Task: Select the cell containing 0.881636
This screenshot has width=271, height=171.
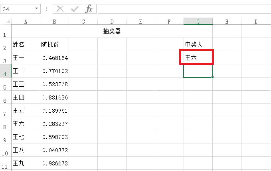Action: click(54, 97)
